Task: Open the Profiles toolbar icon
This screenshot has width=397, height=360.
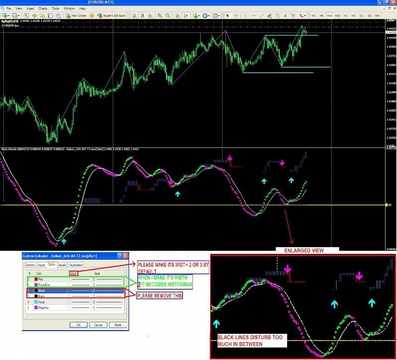Action: click(15, 16)
